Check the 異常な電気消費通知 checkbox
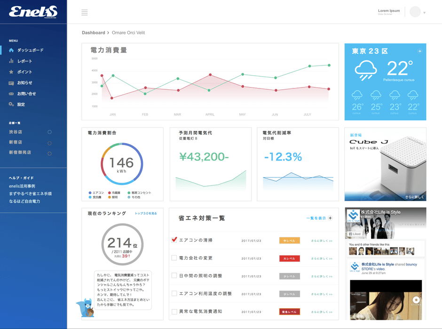The height and width of the screenshot is (329, 442). coord(174,312)
